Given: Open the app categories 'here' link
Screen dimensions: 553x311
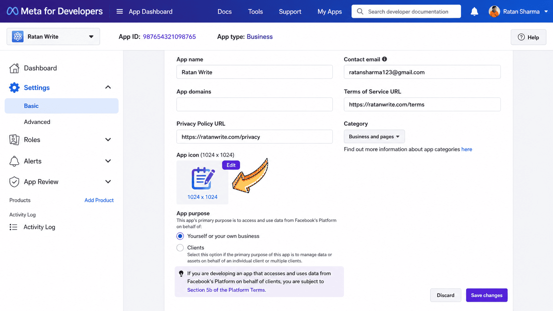Looking at the screenshot, I should [467, 149].
